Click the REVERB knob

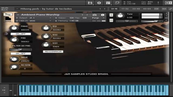tap(14, 67)
